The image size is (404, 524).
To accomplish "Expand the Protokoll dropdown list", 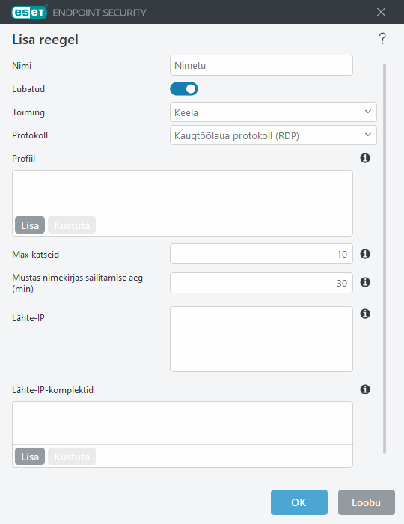I will click(273, 135).
